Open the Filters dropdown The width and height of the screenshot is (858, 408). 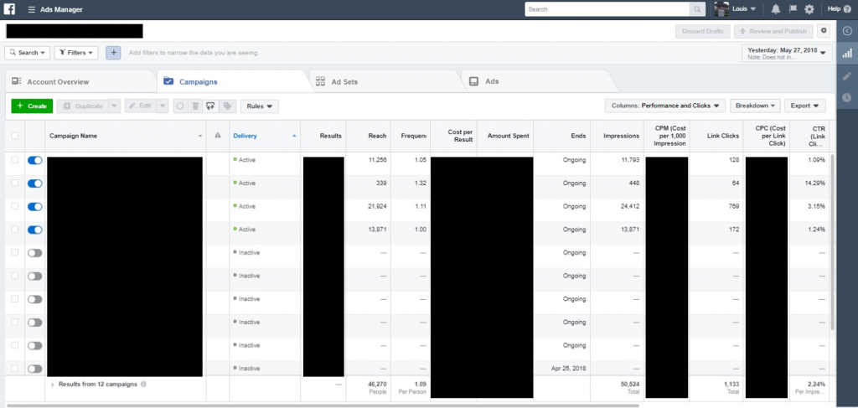click(76, 53)
